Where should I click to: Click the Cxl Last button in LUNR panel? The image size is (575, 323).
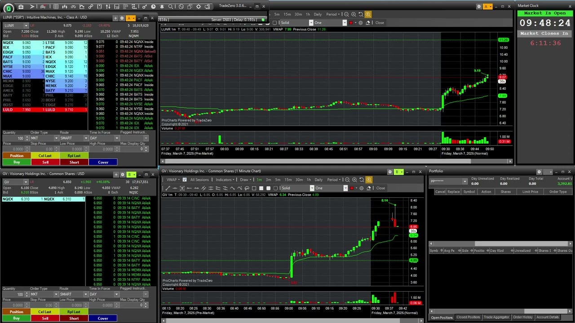point(45,156)
